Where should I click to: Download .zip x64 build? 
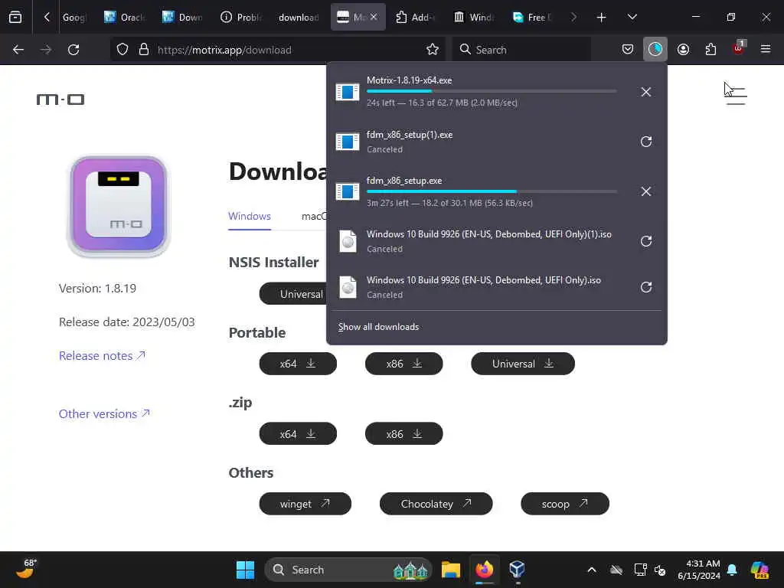pos(298,433)
